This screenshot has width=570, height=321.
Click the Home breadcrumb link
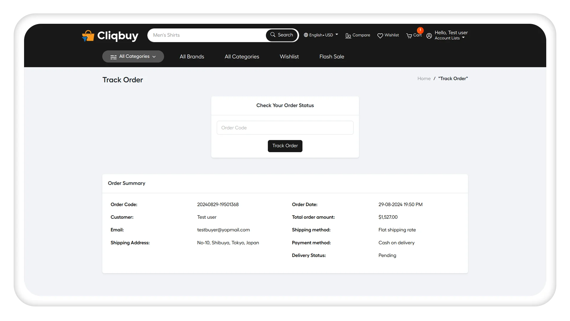tap(424, 78)
